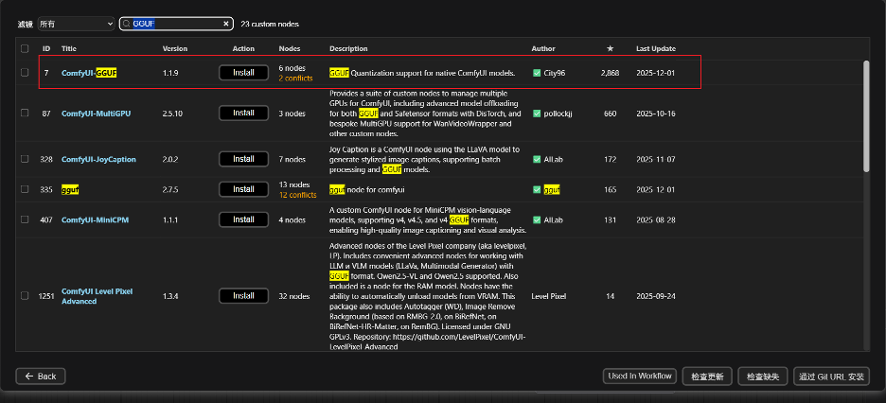Select the ComfyUI-MultiGPU row checkbox
886x403 pixels.
(x=25, y=114)
